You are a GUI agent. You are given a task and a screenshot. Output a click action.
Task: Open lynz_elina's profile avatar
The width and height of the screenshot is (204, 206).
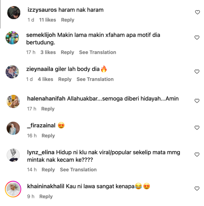point(13,155)
